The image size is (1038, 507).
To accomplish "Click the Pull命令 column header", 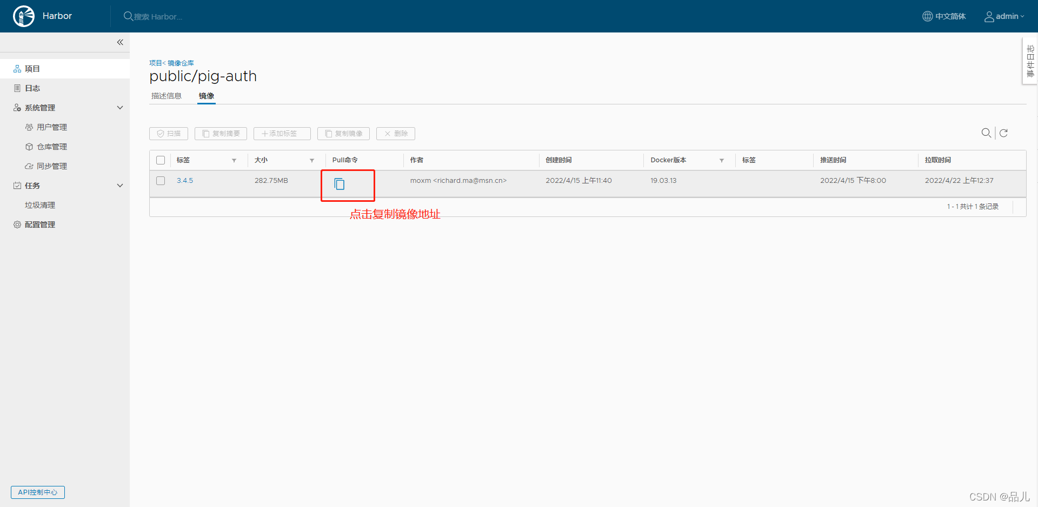I will coord(345,160).
